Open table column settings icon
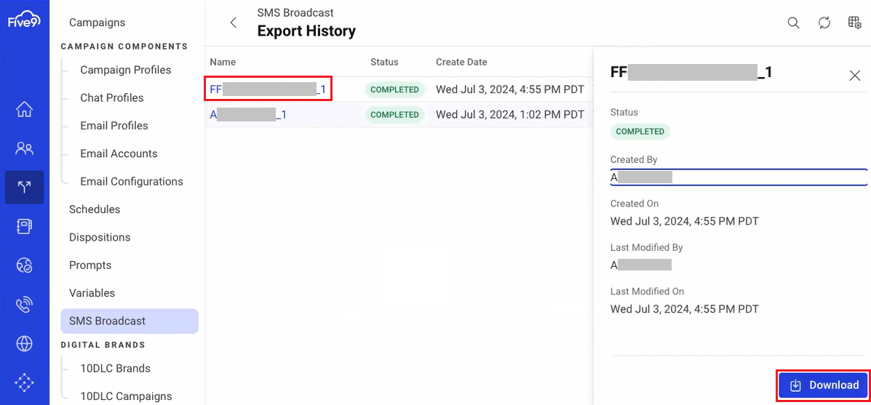 [x=854, y=23]
